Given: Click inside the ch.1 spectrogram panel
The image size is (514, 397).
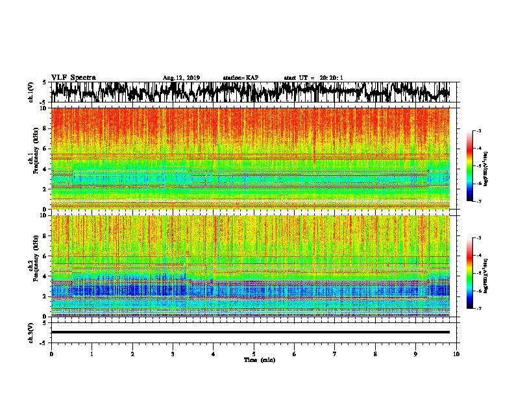Looking at the screenshot, I should (251, 158).
